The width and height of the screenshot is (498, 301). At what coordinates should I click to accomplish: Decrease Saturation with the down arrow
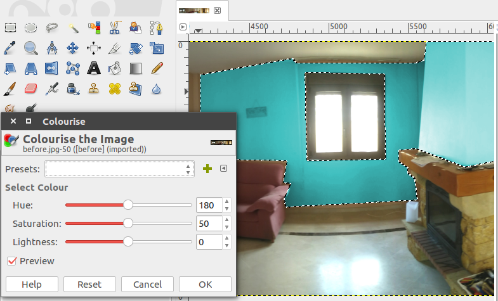coord(226,227)
